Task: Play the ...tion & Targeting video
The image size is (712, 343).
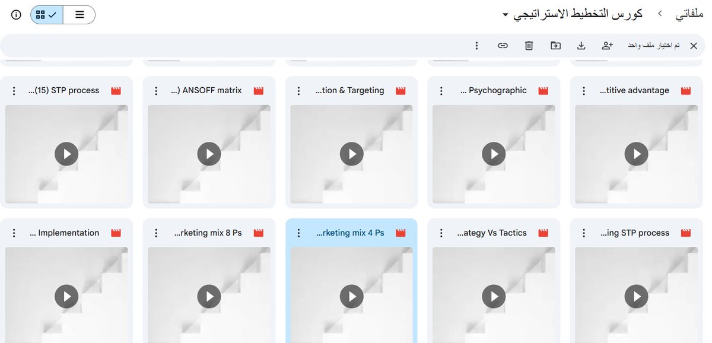Action: pos(351,154)
